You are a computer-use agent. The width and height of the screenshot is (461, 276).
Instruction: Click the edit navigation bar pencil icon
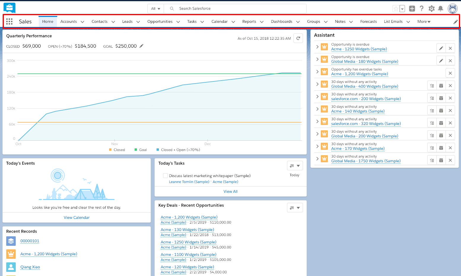click(x=456, y=22)
